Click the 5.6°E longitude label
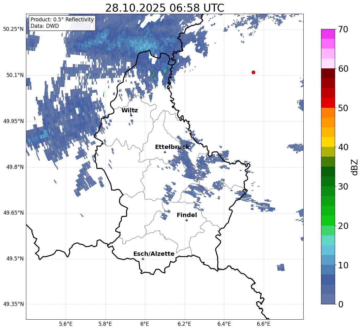Image resolution: width=362 pixels, height=330 pixels. [x=66, y=324]
